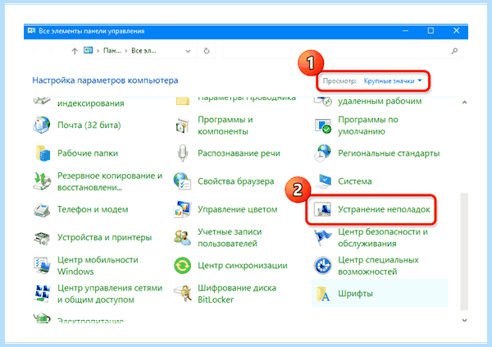
Task: Select the Все эл... breadcrumb segment
Action: (143, 51)
